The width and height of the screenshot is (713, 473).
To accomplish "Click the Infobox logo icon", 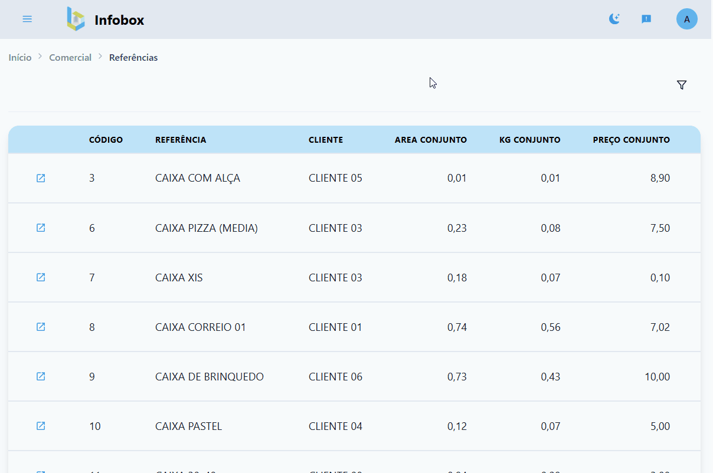I will 76,19.
